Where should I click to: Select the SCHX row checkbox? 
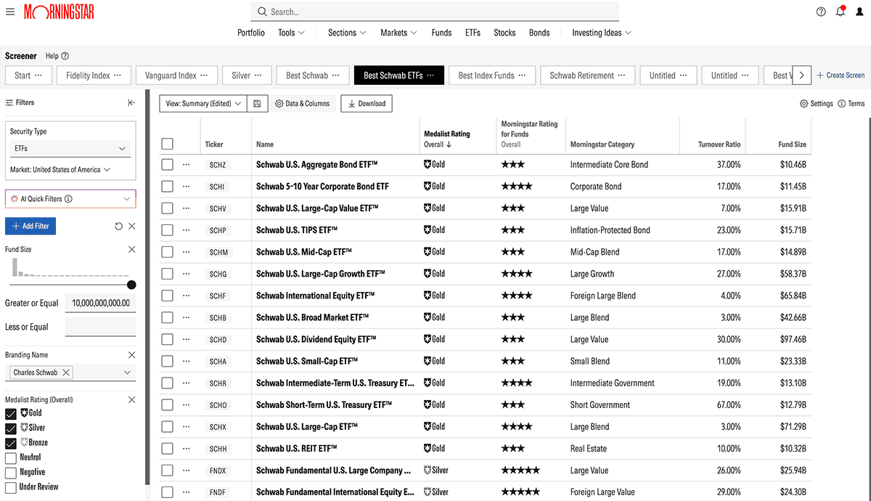pyautogui.click(x=168, y=427)
